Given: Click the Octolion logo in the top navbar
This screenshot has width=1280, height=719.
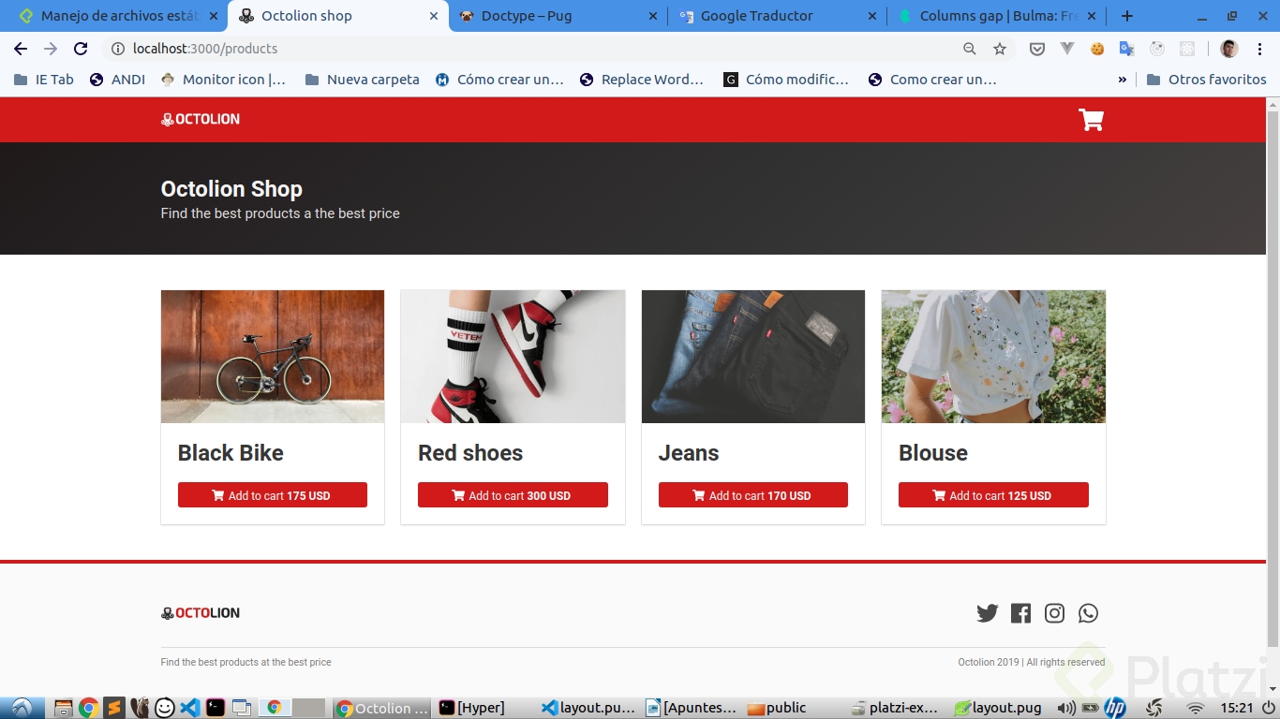Looking at the screenshot, I should (x=200, y=119).
